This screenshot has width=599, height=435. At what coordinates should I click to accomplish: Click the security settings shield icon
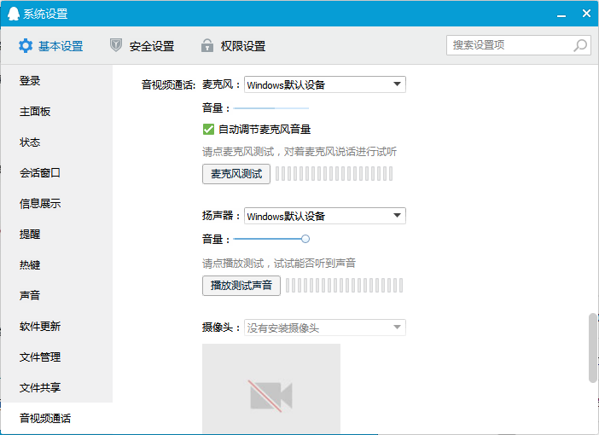(116, 46)
